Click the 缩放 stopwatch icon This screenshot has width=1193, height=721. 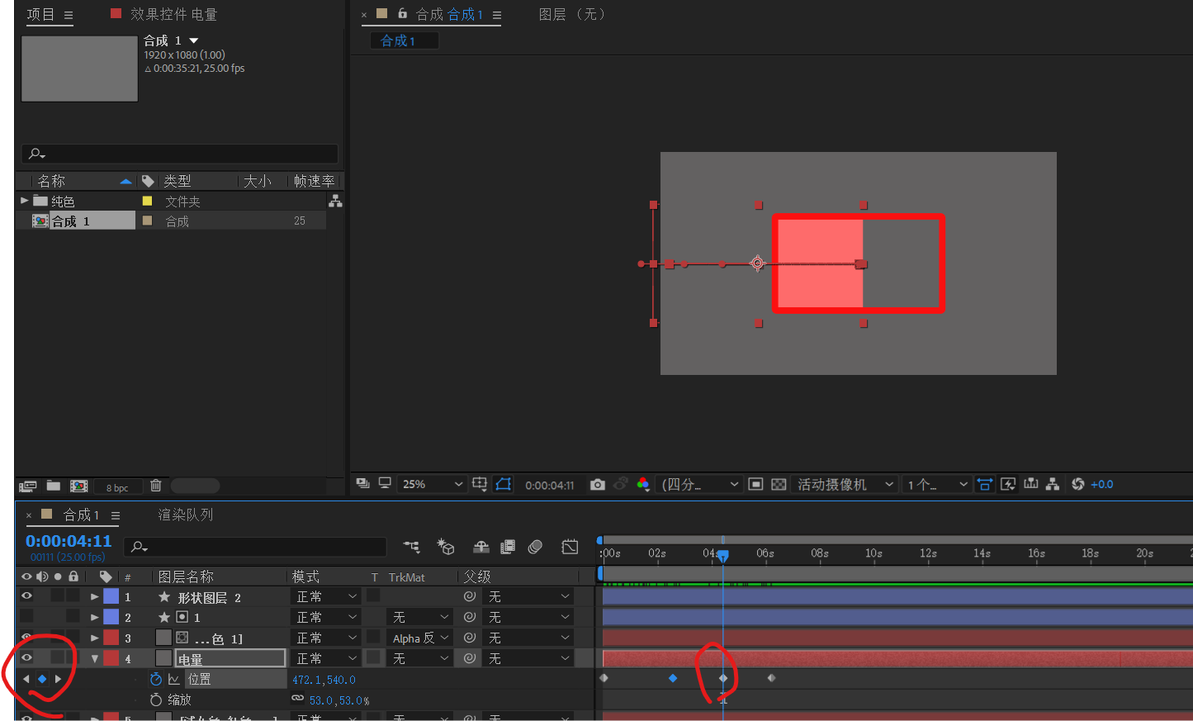156,700
